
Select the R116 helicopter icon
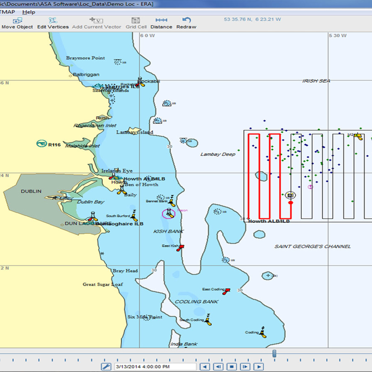click(x=41, y=144)
